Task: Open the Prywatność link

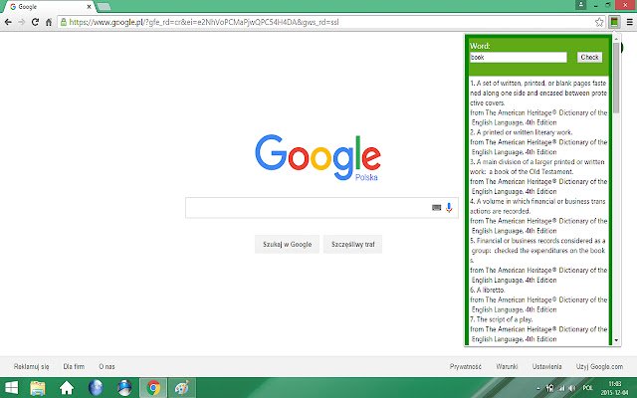Action: (x=466, y=366)
